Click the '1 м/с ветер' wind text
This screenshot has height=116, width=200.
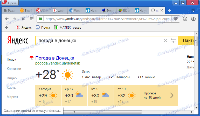(91, 77)
